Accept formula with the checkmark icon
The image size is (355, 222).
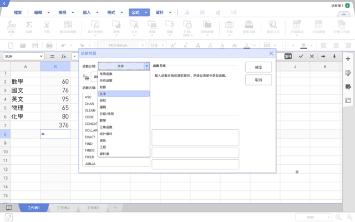301,56
